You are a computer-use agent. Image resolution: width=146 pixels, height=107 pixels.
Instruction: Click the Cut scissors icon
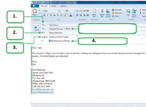click(x=39, y=10)
